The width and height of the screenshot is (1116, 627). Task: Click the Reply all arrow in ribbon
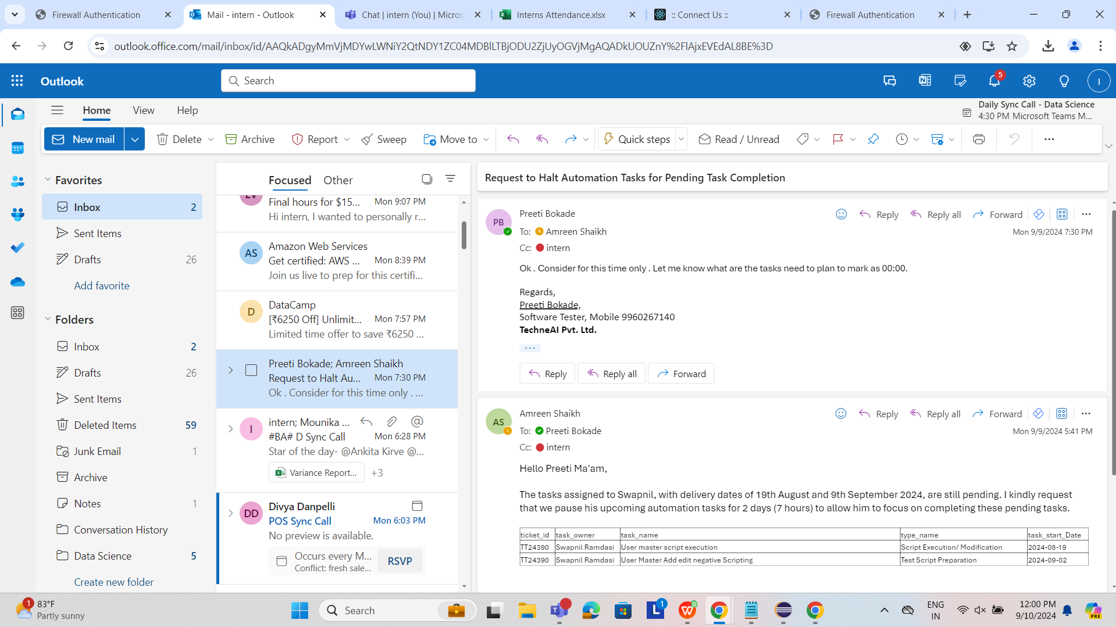click(542, 139)
